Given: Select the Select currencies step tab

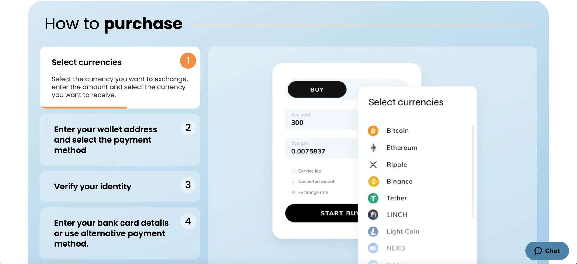Looking at the screenshot, I should (x=120, y=77).
